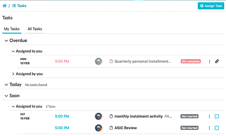Click link icon on Quarterly installment task

[x=217, y=61]
